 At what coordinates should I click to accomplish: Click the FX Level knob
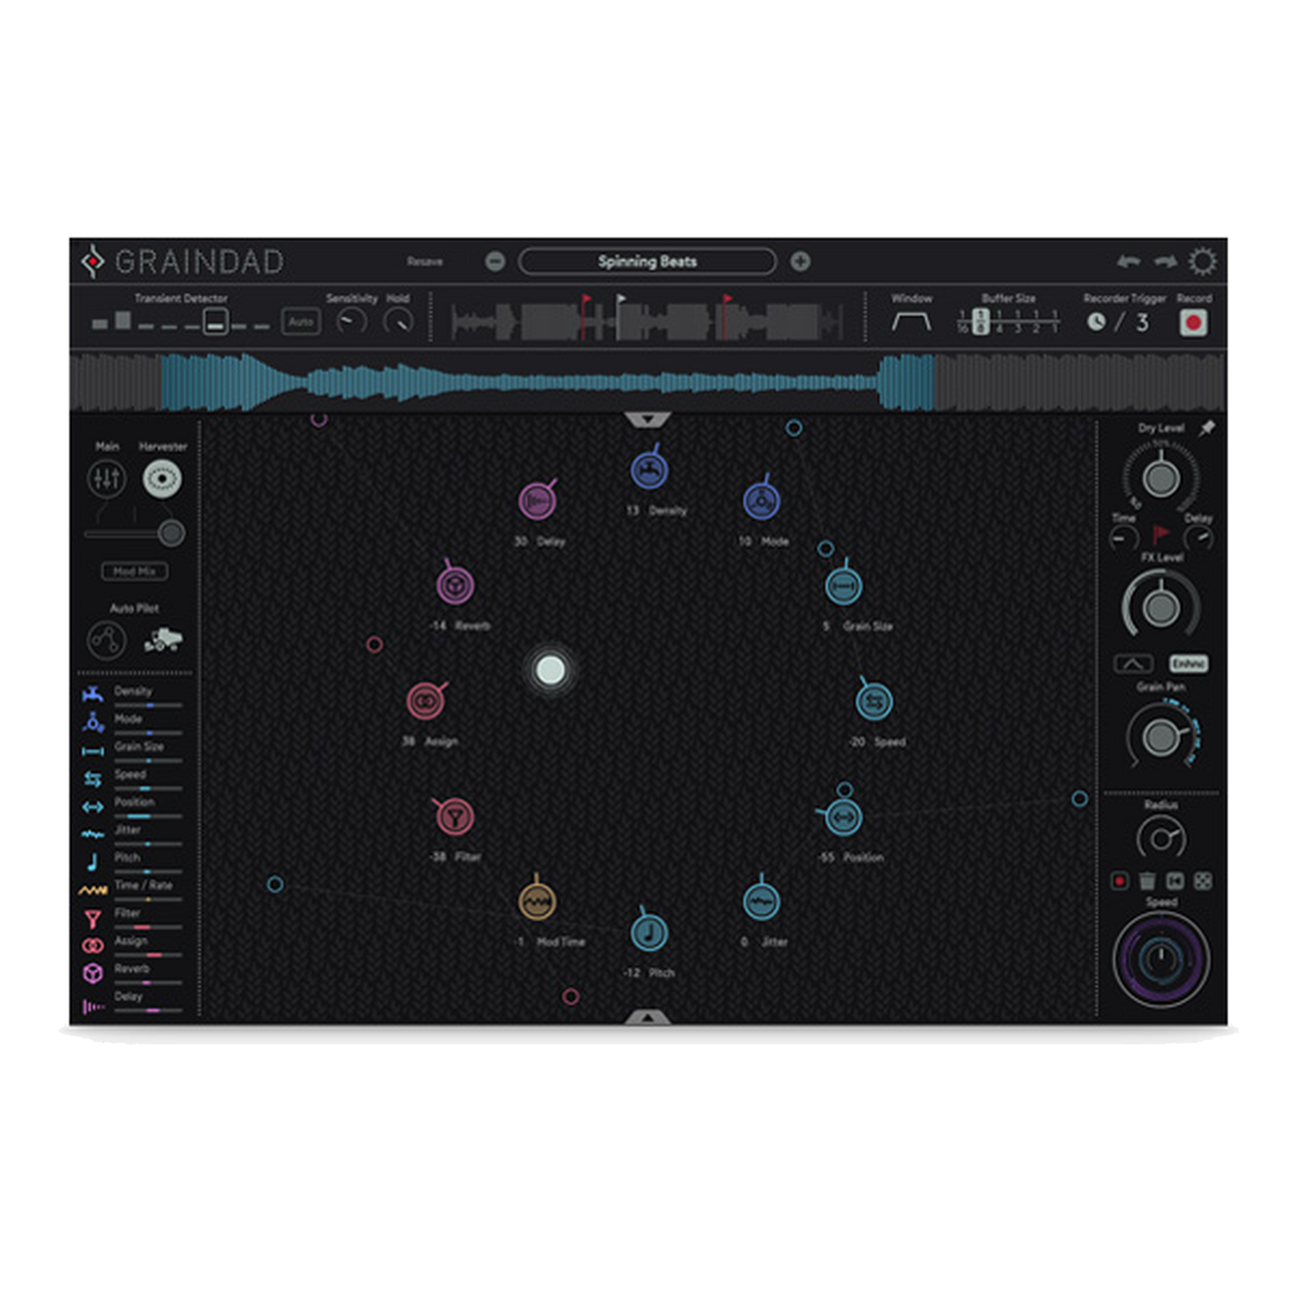coord(1161,608)
